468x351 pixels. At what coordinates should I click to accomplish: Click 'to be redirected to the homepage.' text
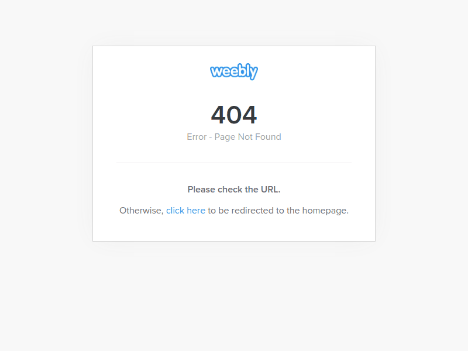278,211
